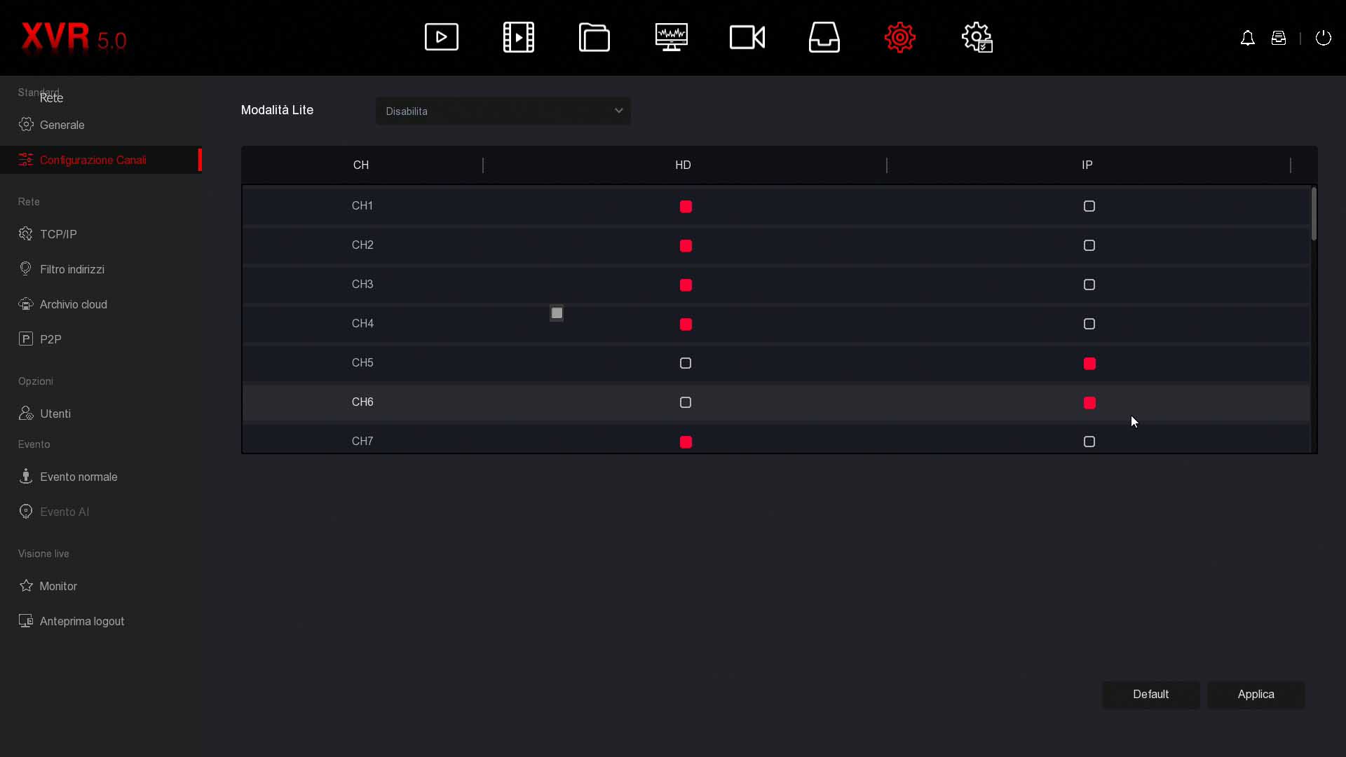Toggle IP checkbox for CH6
Screen dimensions: 1346x757
1089,403
